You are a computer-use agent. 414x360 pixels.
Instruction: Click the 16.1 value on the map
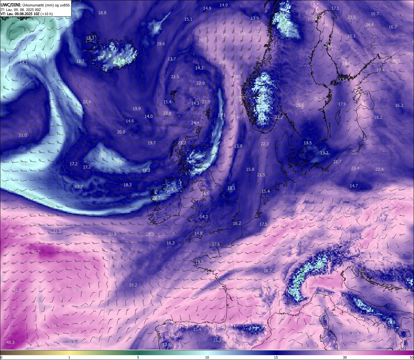[x=352, y=36]
